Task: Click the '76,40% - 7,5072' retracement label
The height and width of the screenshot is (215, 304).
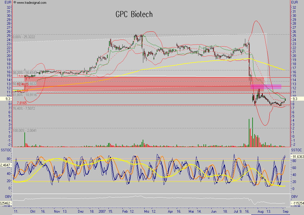Action: (24, 108)
